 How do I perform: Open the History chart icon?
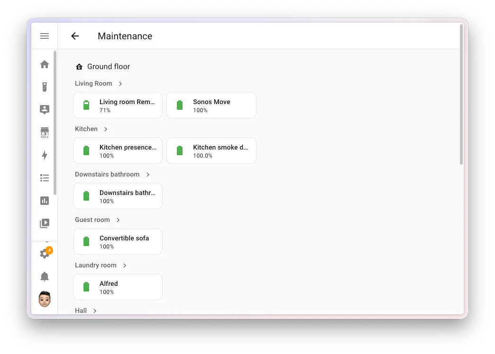pos(45,201)
